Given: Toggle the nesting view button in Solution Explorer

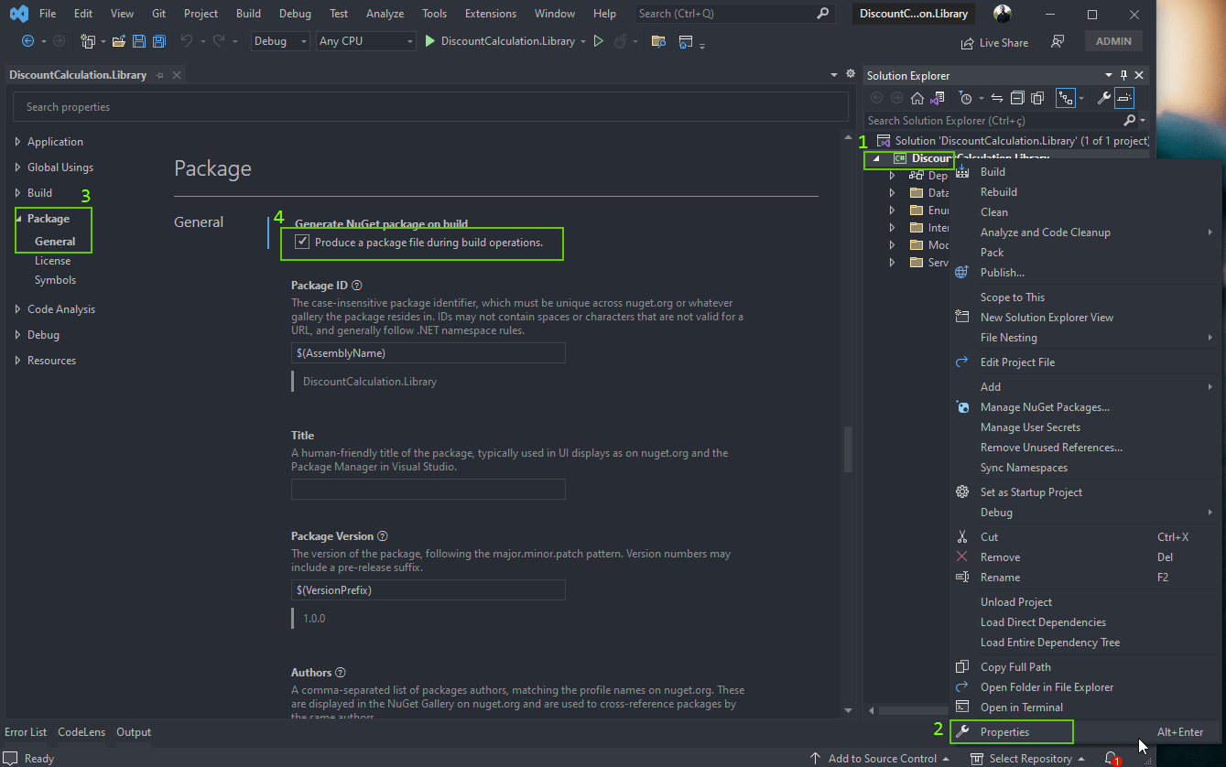Looking at the screenshot, I should [x=1066, y=98].
